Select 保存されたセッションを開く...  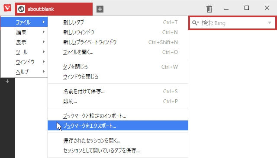coord(118,140)
